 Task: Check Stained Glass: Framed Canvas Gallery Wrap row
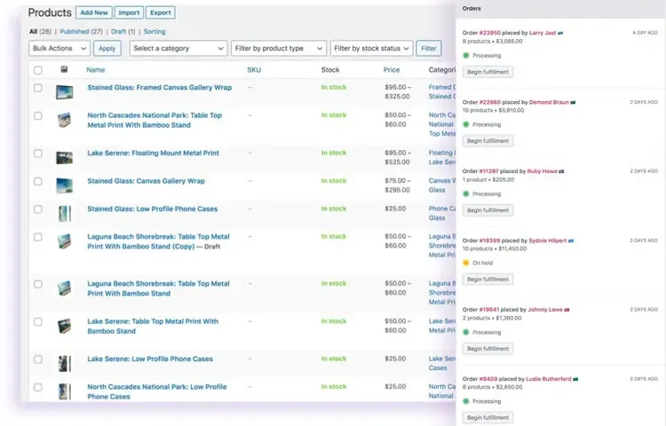point(38,88)
